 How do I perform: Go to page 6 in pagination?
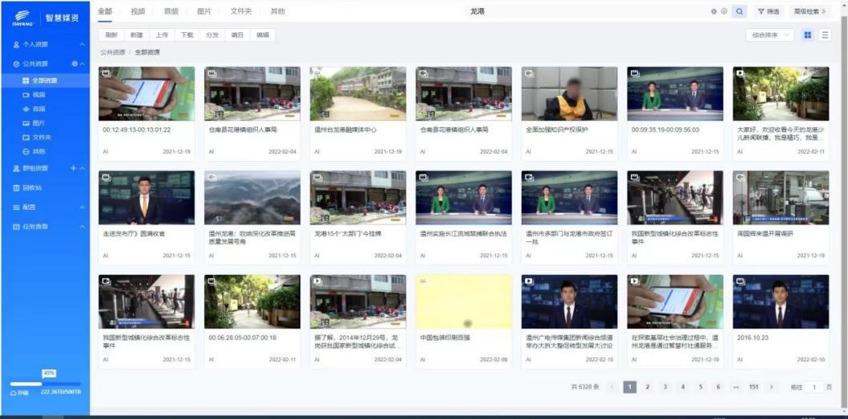(718, 387)
